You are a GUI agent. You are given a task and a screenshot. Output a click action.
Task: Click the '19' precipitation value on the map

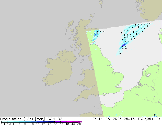125,44
